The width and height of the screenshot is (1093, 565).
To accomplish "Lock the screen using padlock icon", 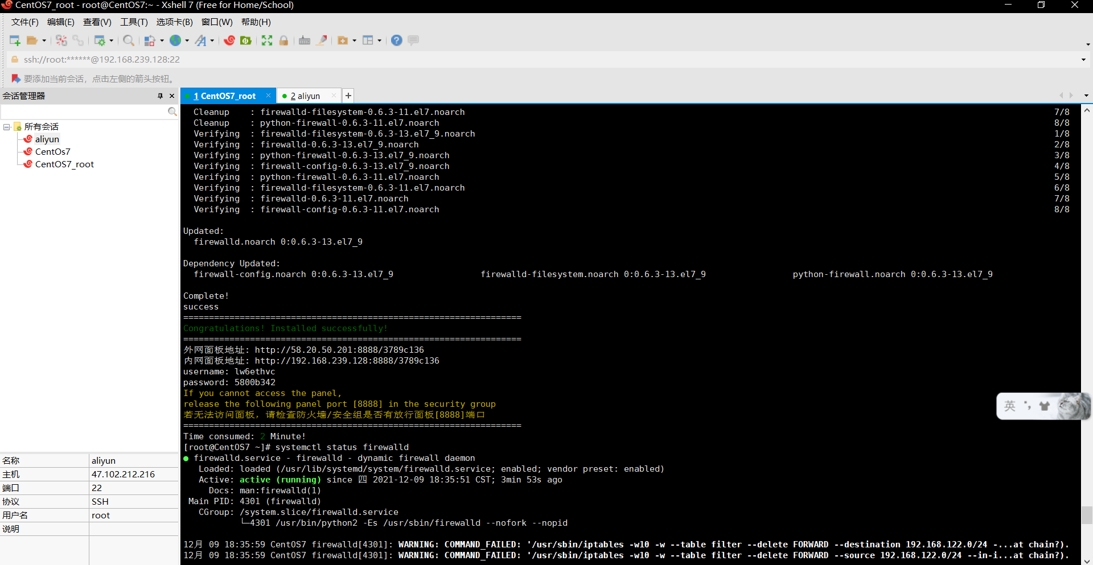I will click(x=283, y=40).
